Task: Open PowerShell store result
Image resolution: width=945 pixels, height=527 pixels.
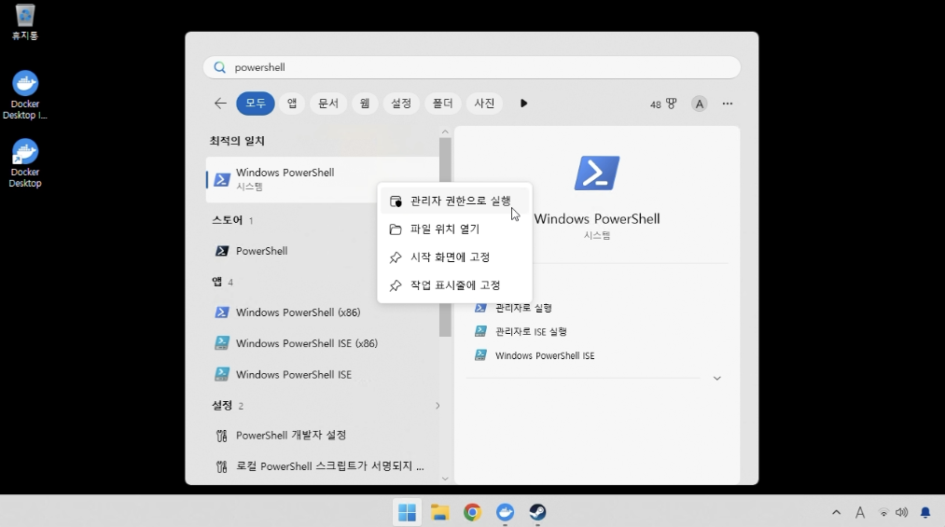Action: point(323,251)
